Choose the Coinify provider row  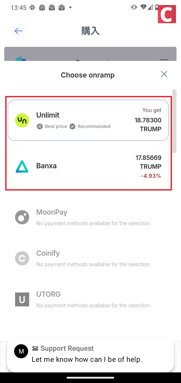click(88, 258)
